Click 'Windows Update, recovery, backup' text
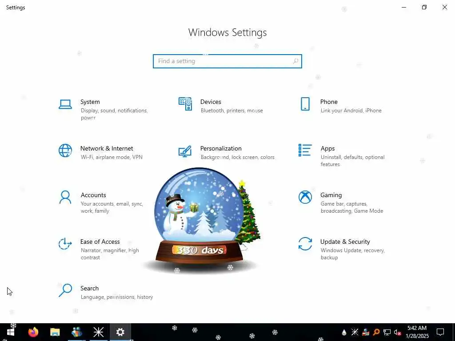The image size is (455, 341). pyautogui.click(x=352, y=254)
